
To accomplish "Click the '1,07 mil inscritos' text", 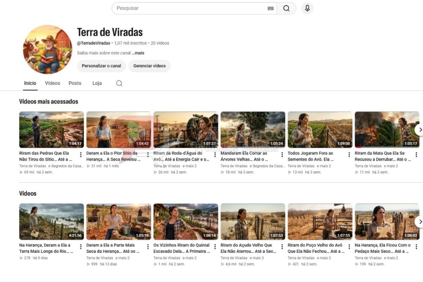I will point(130,43).
